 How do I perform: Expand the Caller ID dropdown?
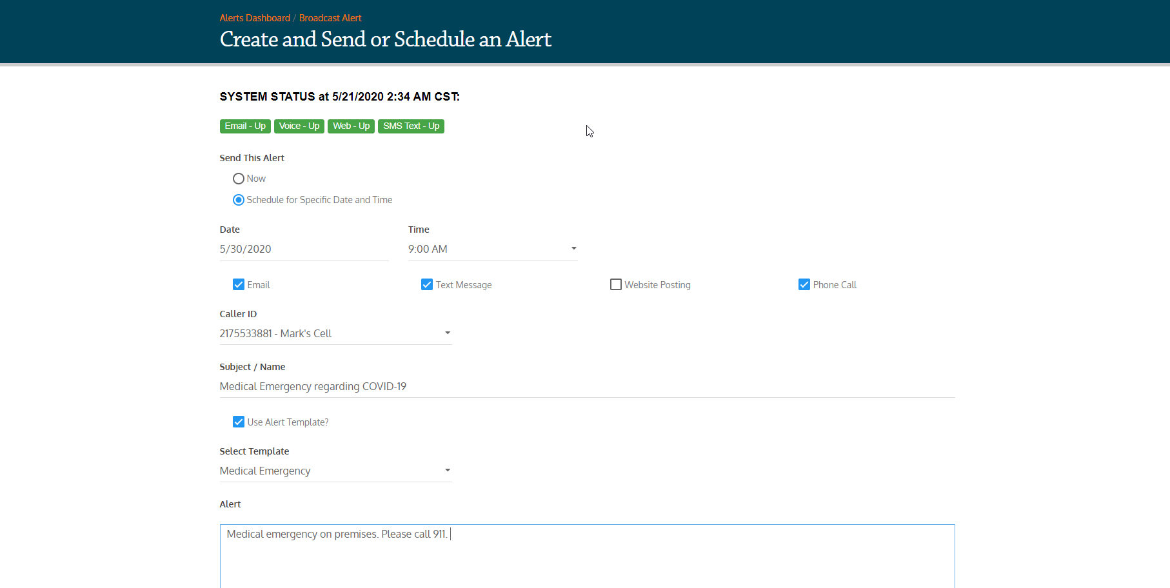point(335,333)
